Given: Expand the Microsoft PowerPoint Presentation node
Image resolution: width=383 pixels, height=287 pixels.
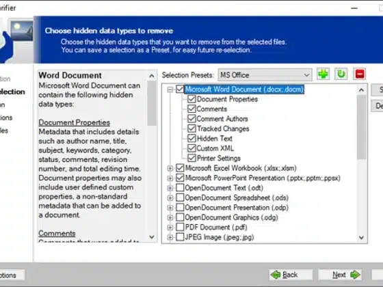Looking at the screenshot, I should coord(170,178).
